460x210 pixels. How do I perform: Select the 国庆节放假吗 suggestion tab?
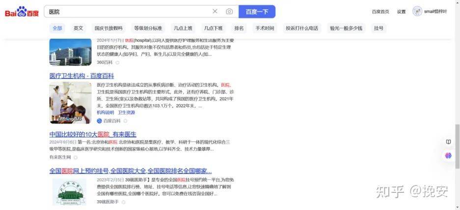tap(108, 28)
